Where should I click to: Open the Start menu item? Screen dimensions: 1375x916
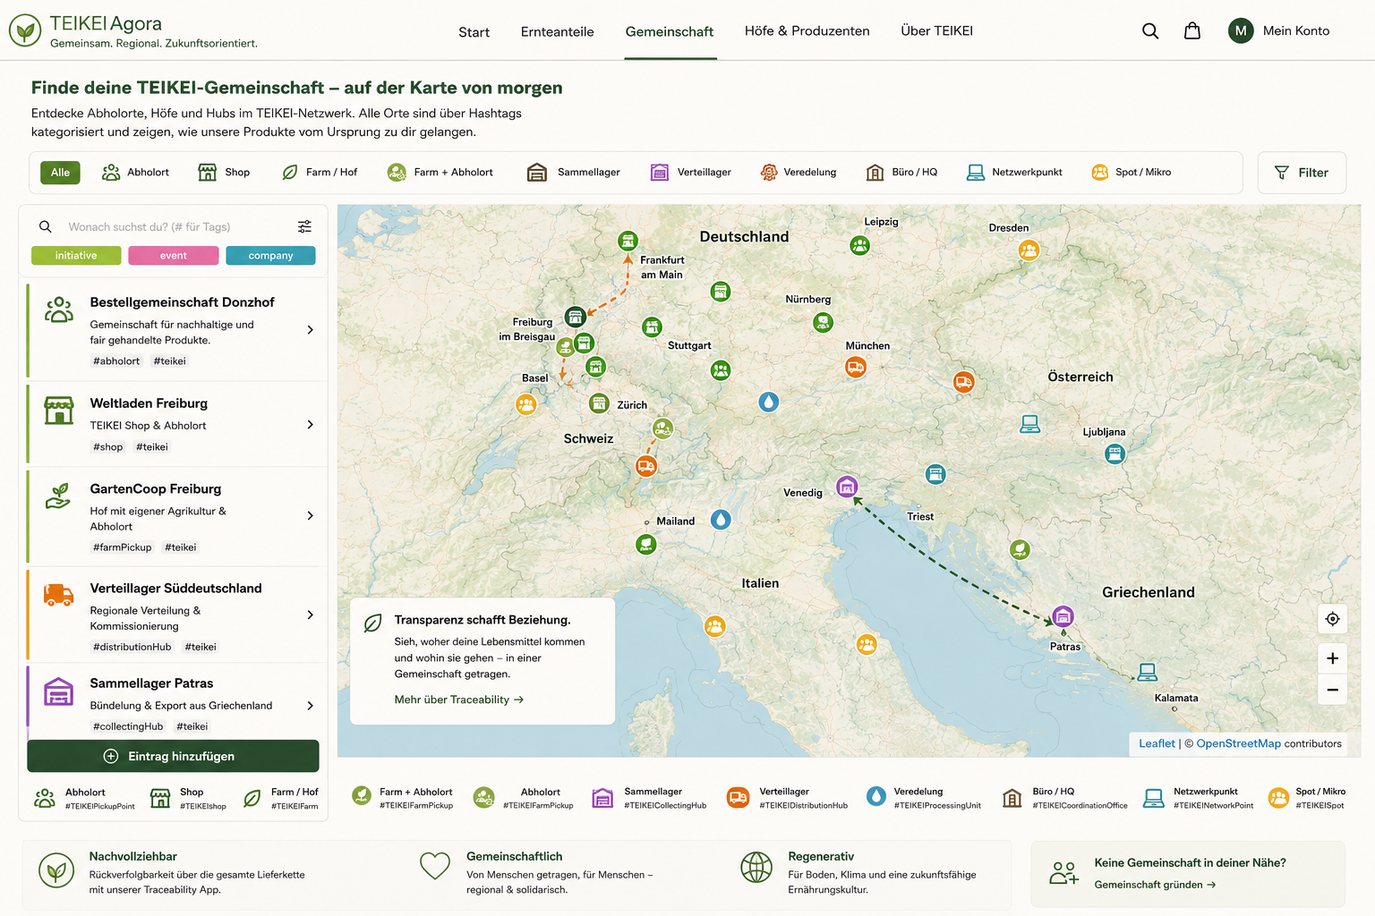coord(474,32)
